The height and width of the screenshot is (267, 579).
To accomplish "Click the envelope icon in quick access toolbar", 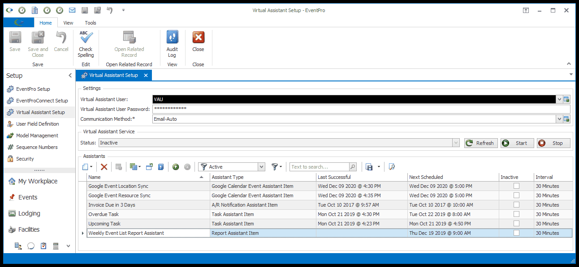I will (72, 10).
